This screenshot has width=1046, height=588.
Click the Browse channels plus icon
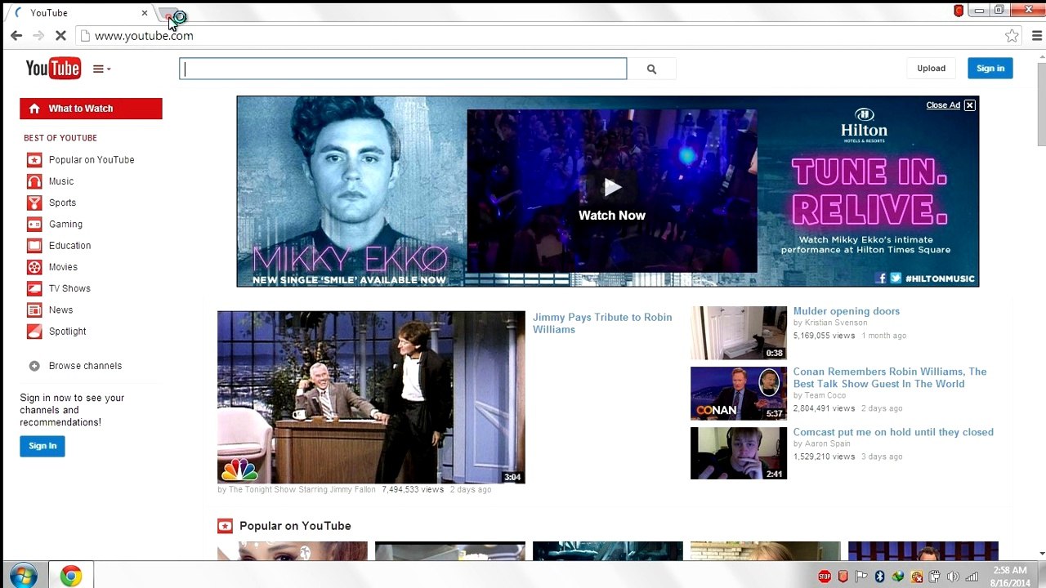(34, 366)
